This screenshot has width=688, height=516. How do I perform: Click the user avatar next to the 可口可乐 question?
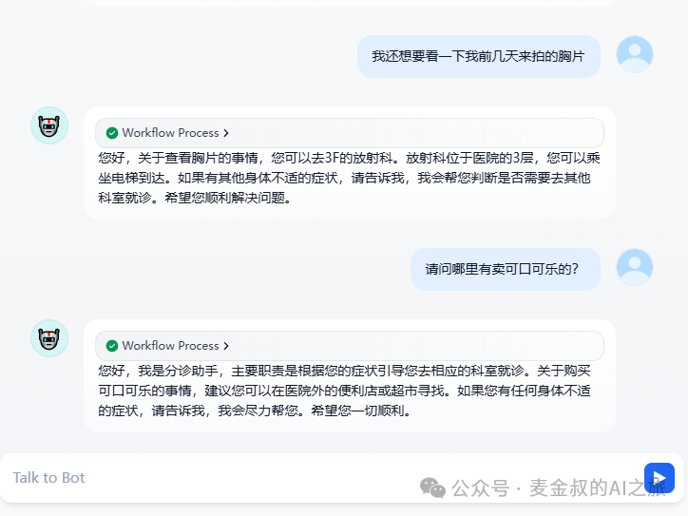click(x=635, y=268)
